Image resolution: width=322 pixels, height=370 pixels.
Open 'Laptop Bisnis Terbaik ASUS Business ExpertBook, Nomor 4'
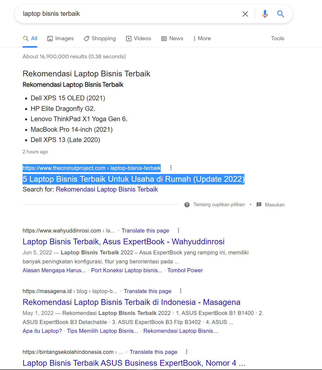[134, 363]
